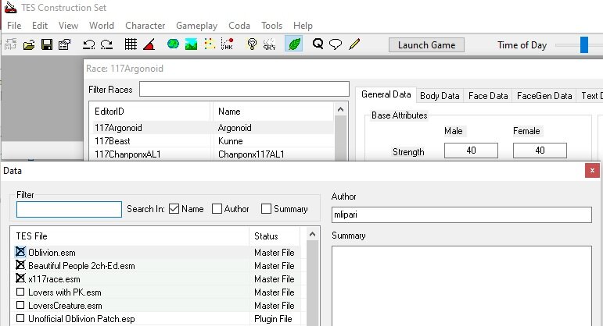Viewport: 603px width, 326px height.
Task: Click the Undo arrow icon
Action: point(89,44)
